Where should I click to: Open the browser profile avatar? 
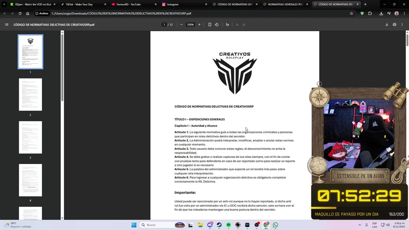click(x=397, y=13)
